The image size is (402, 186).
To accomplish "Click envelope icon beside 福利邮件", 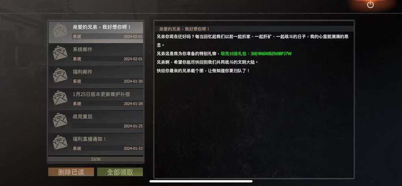I will tap(60, 75).
